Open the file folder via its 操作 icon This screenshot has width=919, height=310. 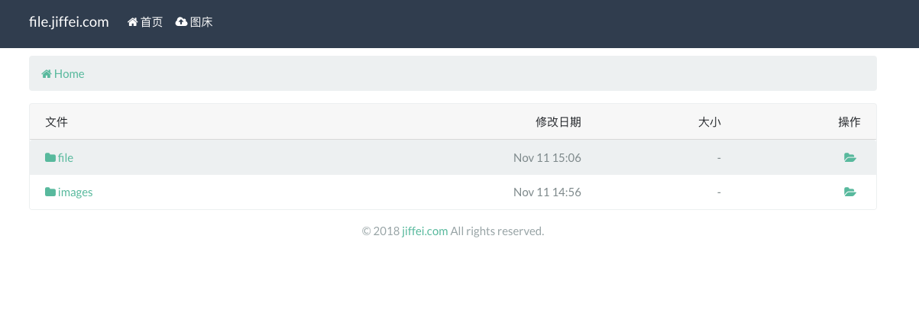(x=849, y=158)
